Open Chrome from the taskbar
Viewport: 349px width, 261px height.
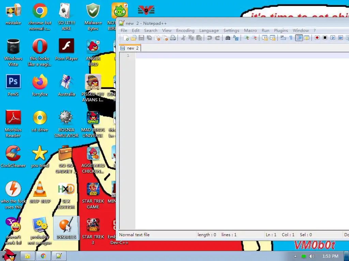click(43, 256)
